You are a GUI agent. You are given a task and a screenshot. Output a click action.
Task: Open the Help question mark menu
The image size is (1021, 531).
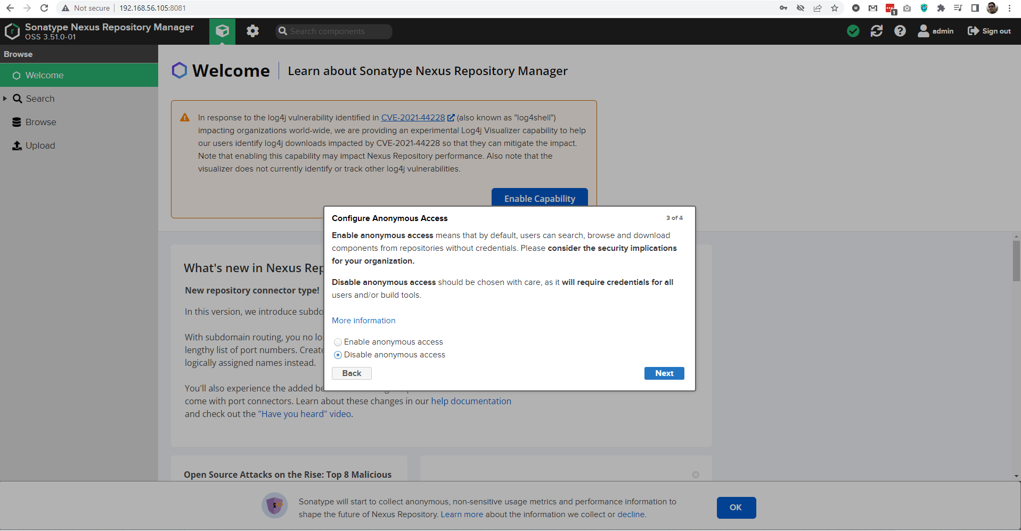(x=900, y=31)
